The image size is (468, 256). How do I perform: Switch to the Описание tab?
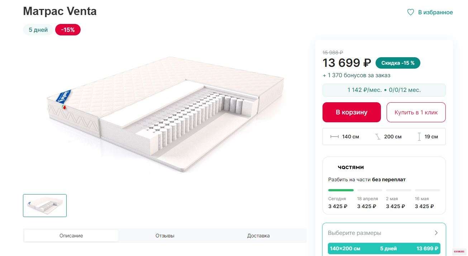(x=71, y=236)
